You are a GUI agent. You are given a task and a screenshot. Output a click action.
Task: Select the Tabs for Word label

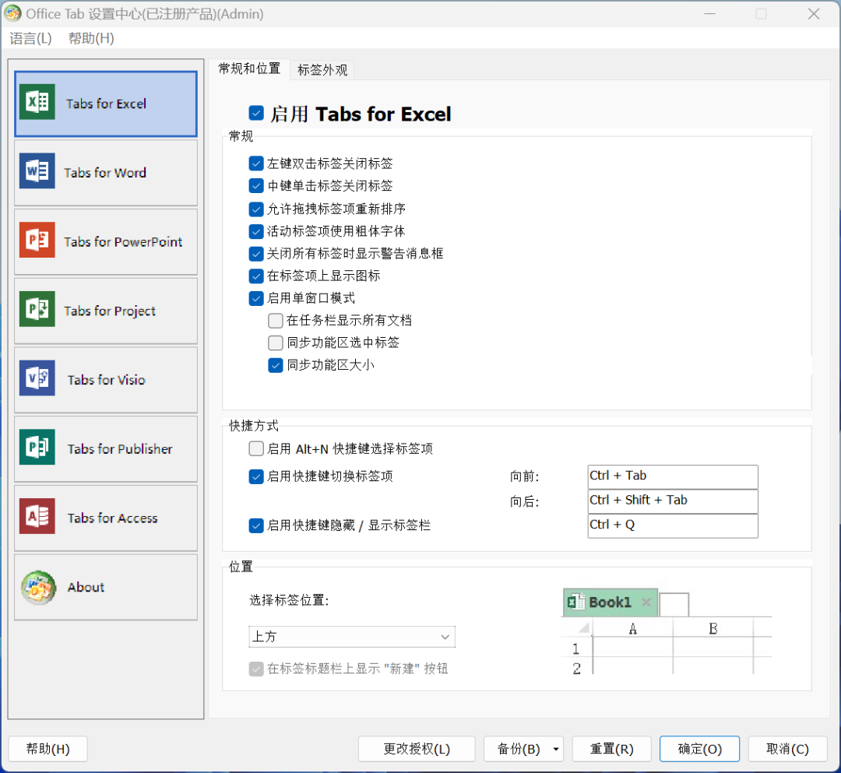coord(105,173)
